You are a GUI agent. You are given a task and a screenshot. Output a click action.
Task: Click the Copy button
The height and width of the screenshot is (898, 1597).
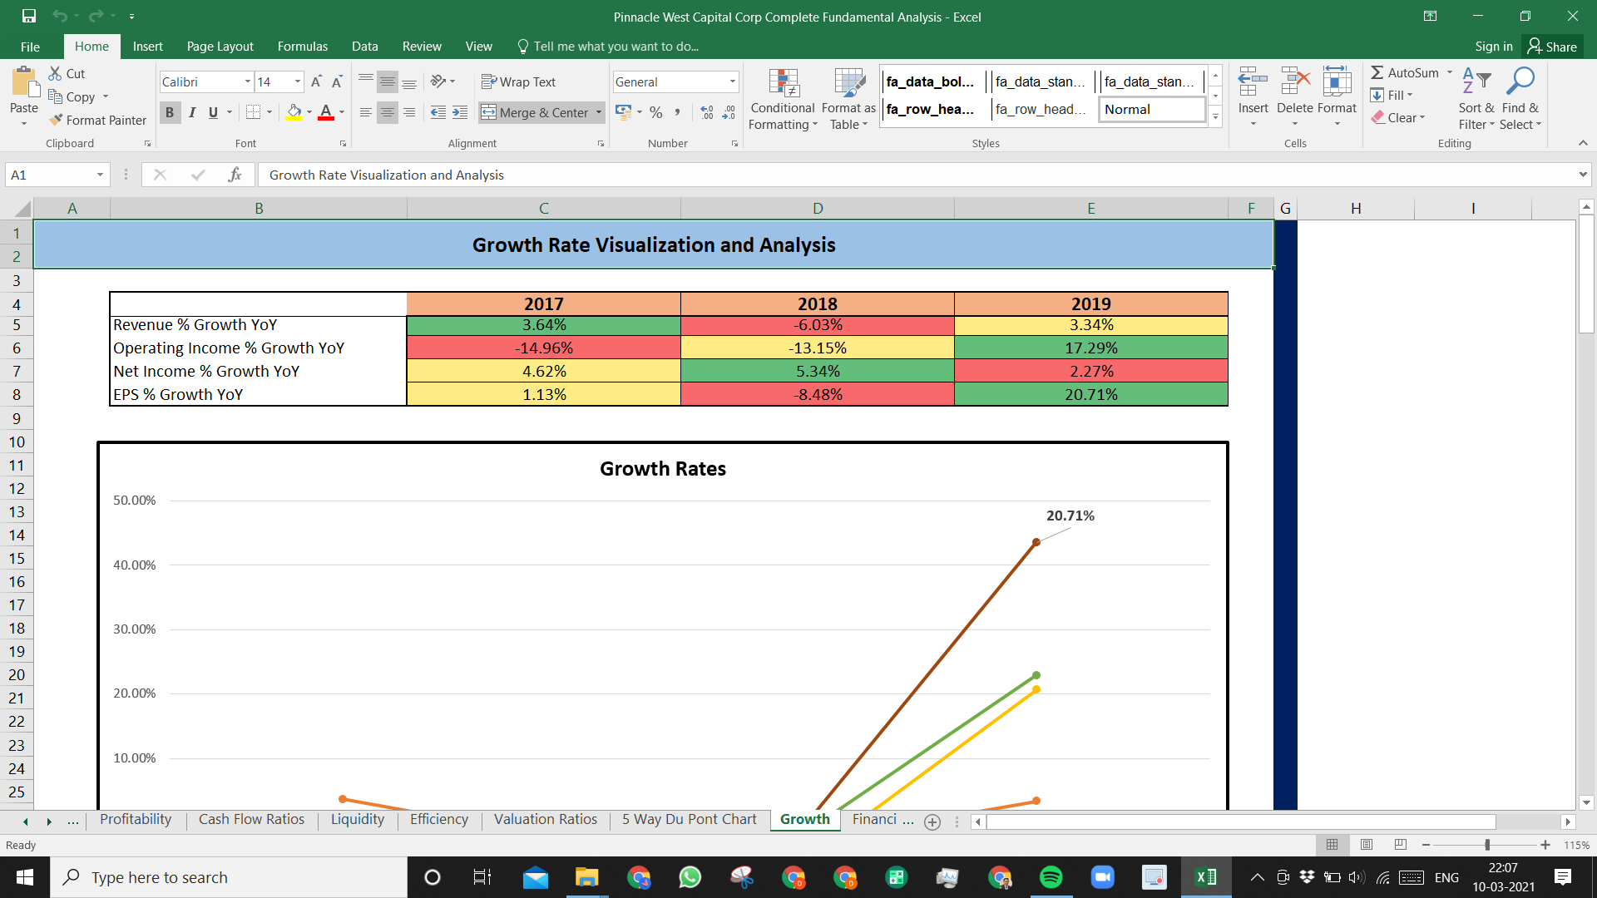[72, 96]
